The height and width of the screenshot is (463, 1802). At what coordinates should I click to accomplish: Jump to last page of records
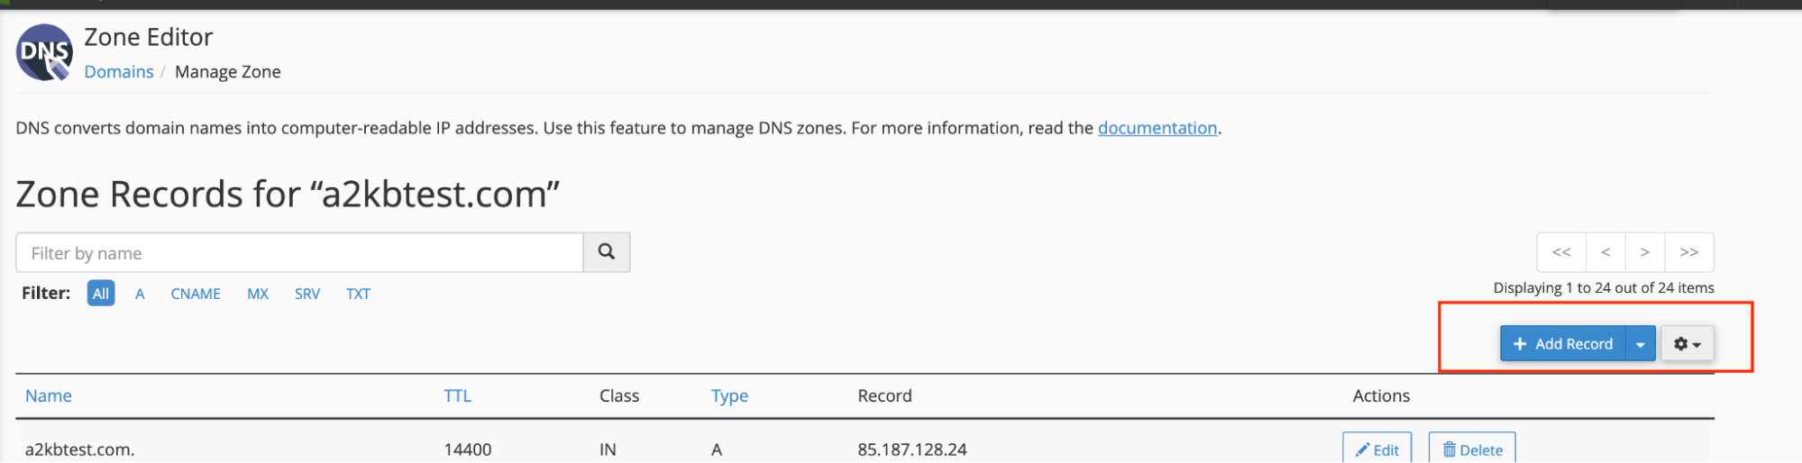(1689, 252)
